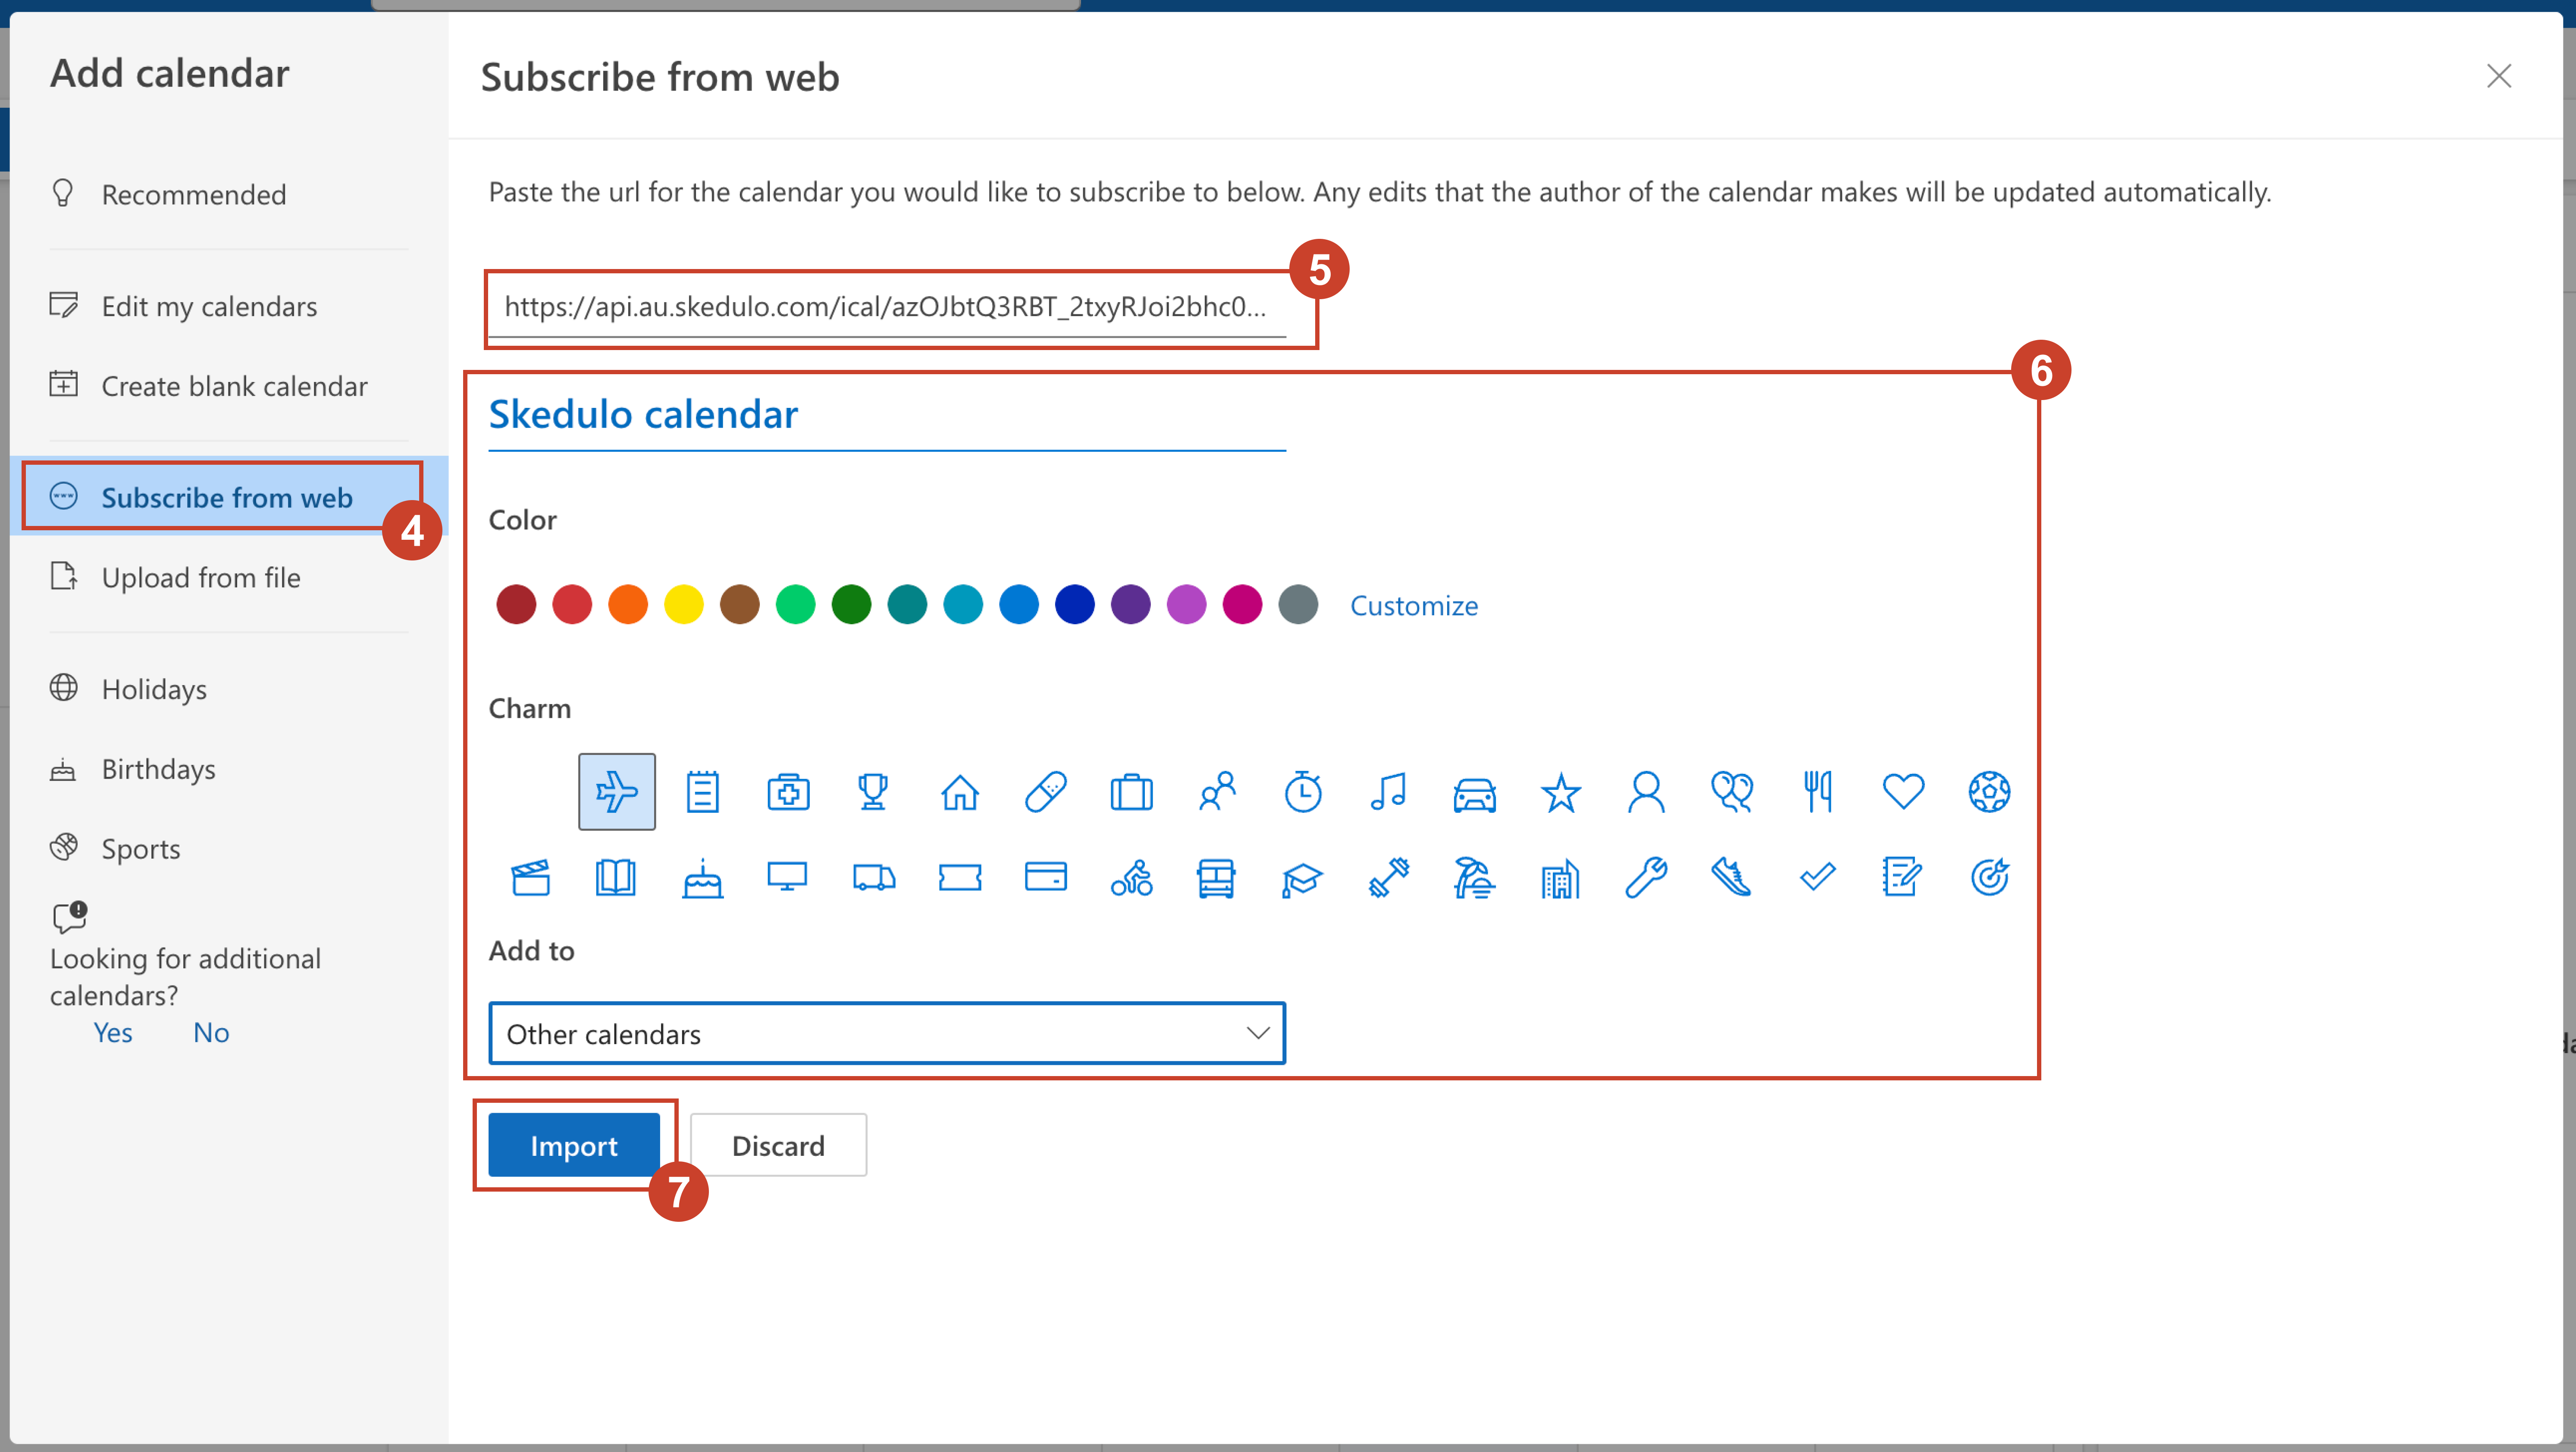2576x1452 pixels.
Task: Choose the house charm icon
Action: tap(959, 792)
